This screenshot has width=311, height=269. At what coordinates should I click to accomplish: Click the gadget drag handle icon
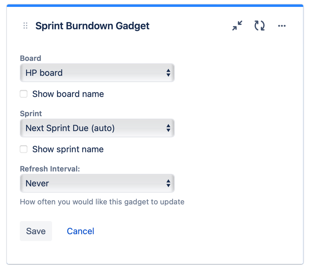pyautogui.click(x=26, y=26)
